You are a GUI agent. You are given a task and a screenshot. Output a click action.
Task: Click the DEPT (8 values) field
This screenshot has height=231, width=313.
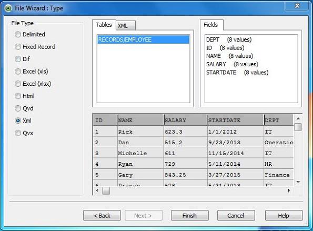(229, 39)
